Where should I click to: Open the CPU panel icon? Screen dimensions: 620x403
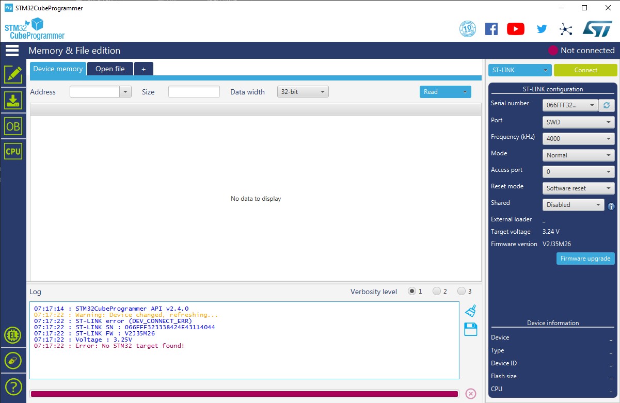(13, 151)
